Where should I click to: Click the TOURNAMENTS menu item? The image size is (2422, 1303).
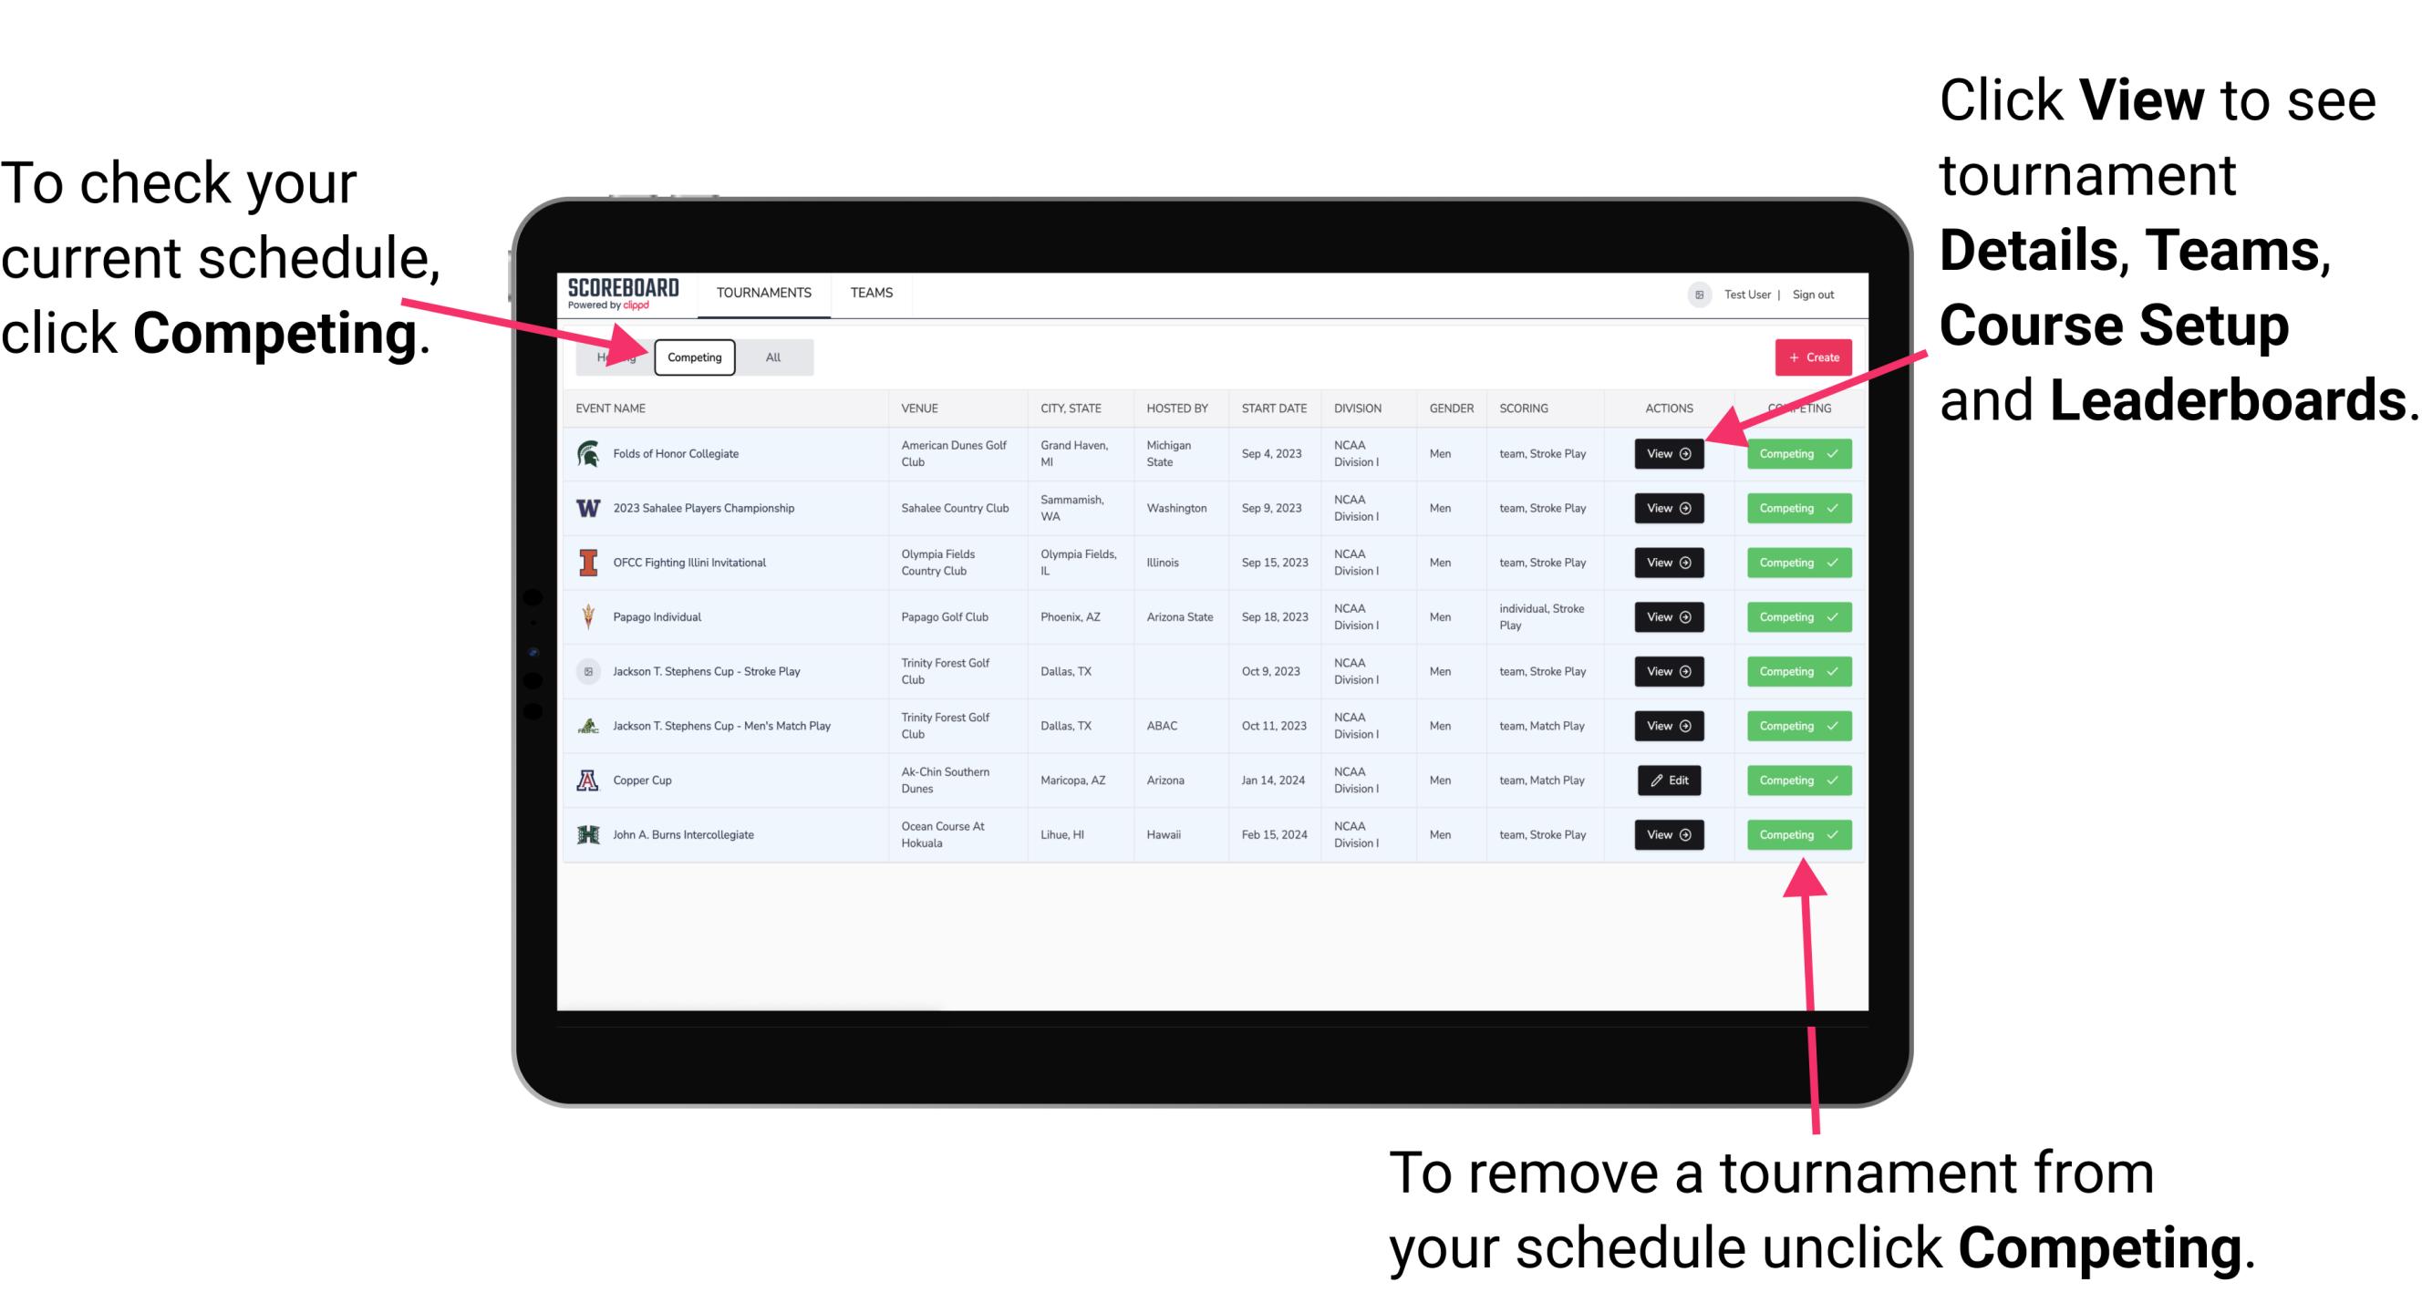(765, 292)
